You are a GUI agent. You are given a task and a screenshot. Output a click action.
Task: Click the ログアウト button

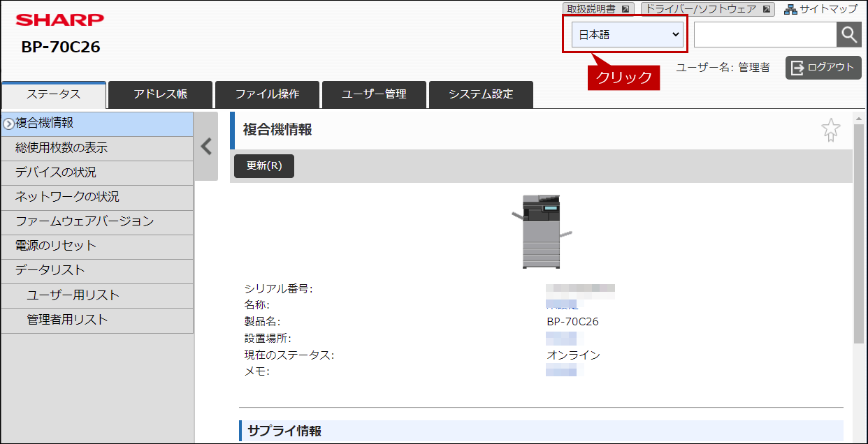pyautogui.click(x=823, y=68)
